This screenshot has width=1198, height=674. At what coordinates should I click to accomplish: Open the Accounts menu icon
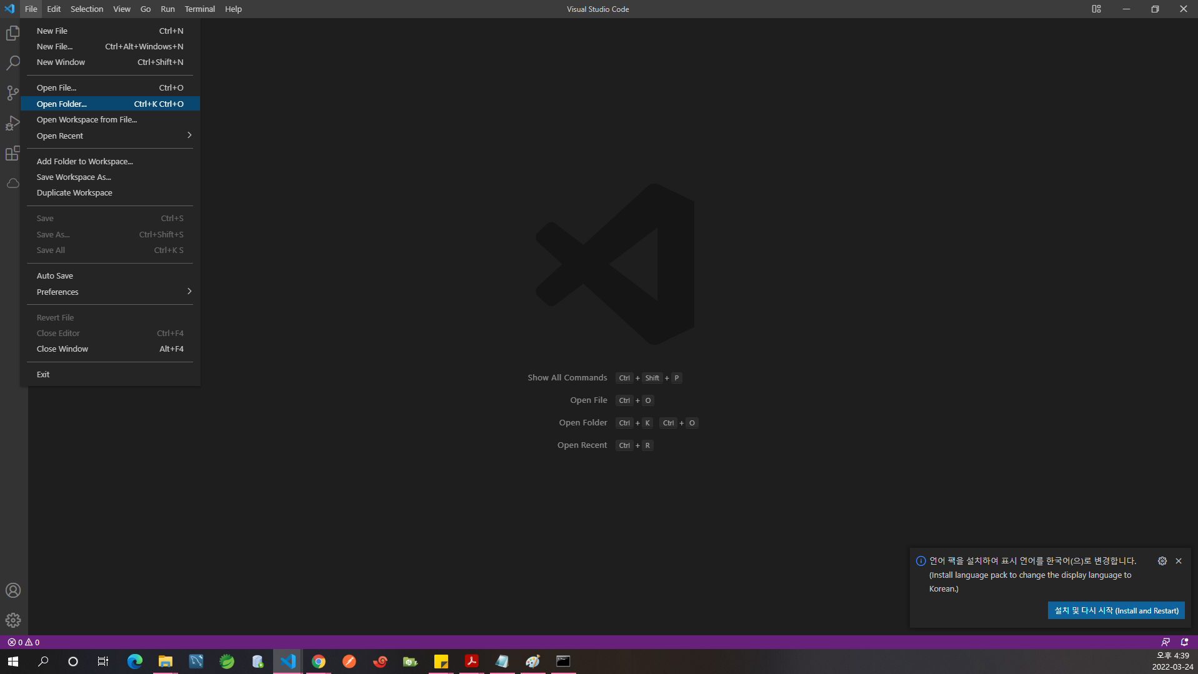[13, 590]
